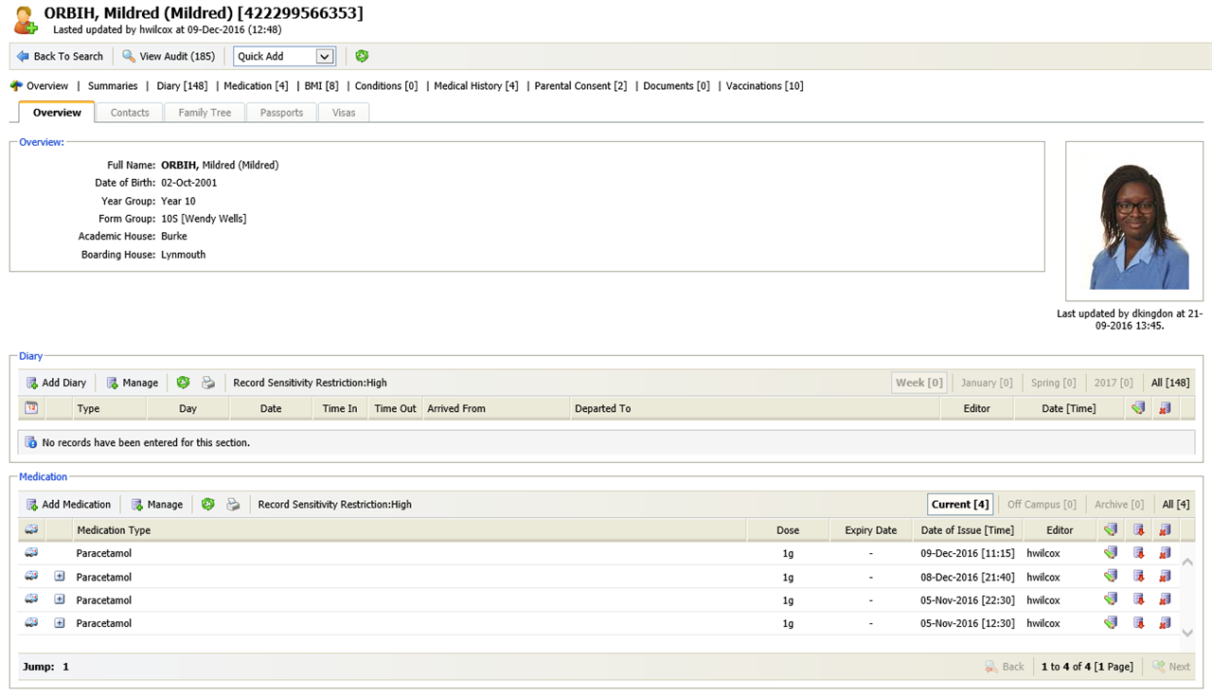The height and width of the screenshot is (697, 1212).
Task: Switch to the Passports tab
Action: pyautogui.click(x=282, y=112)
